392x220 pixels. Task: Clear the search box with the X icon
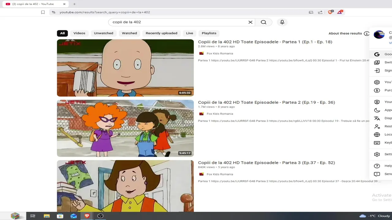point(250,22)
